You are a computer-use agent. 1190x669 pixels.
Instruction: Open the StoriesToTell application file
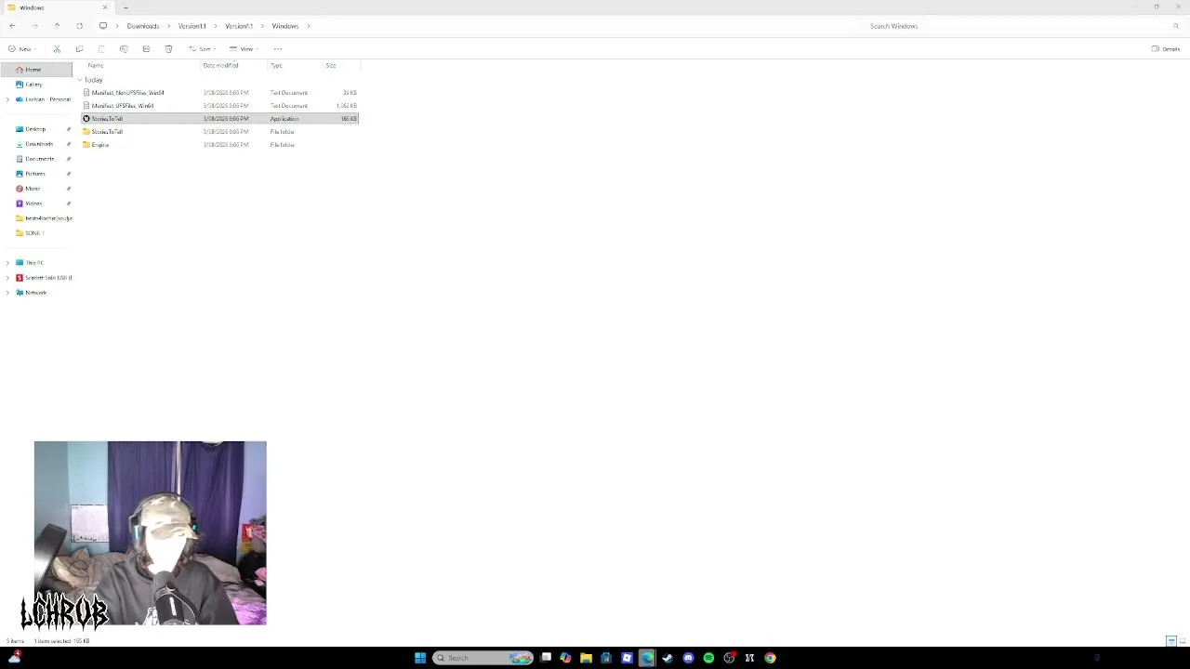pyautogui.click(x=219, y=119)
